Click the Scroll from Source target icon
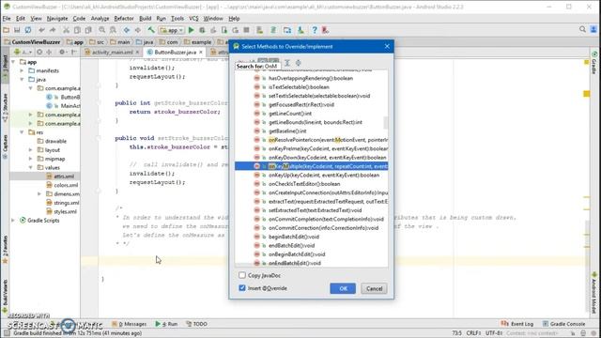This screenshot has width=601, height=338. coord(39,52)
